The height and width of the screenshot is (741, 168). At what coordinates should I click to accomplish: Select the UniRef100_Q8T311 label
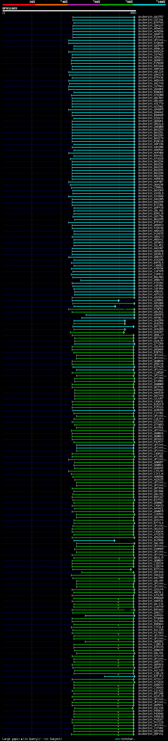point(151,338)
